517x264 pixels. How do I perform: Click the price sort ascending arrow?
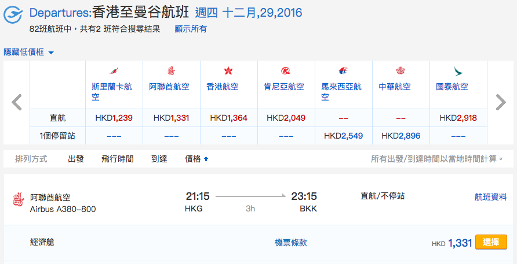[206, 159]
